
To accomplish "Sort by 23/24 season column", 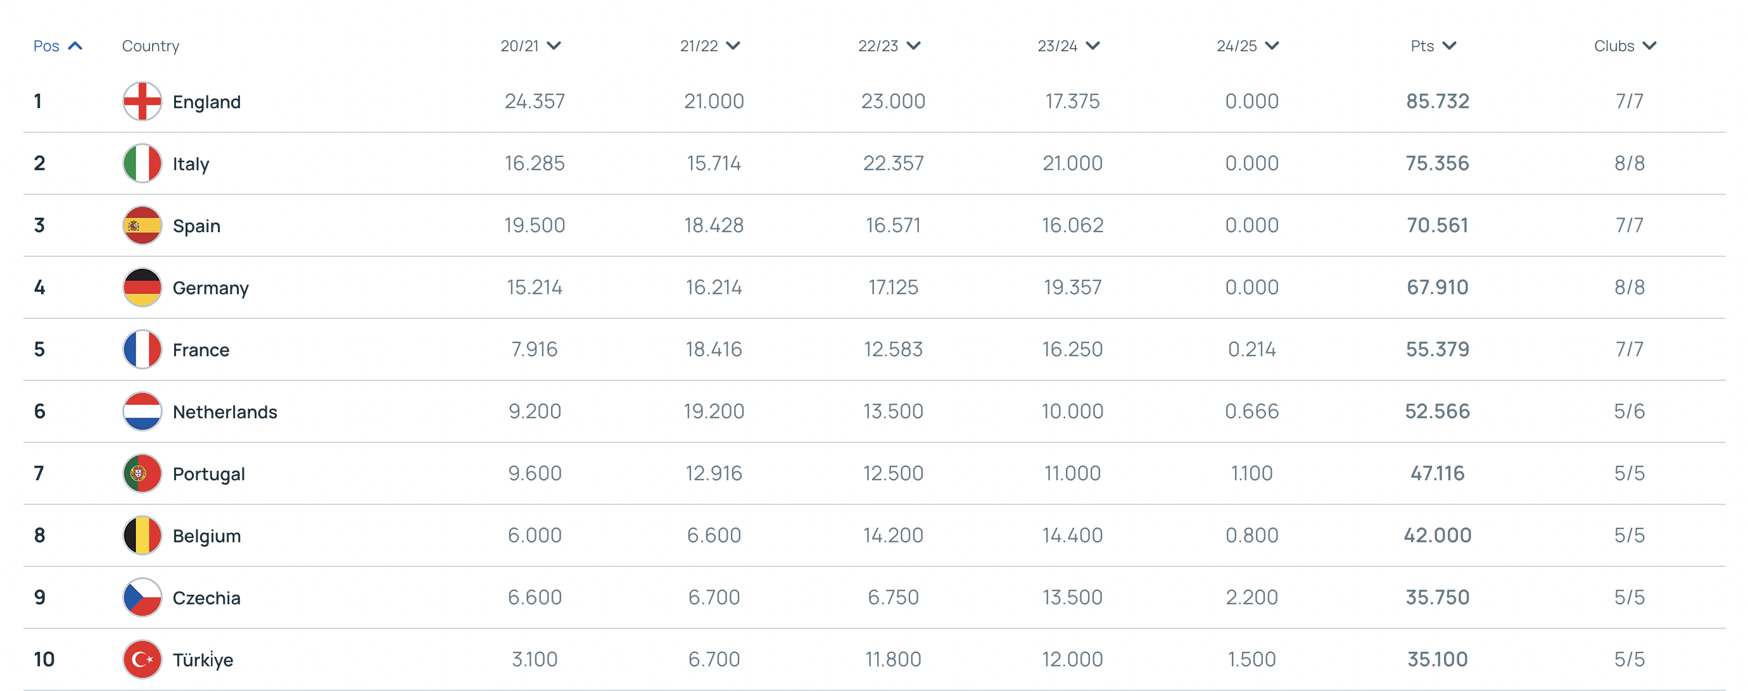I will pyautogui.click(x=1068, y=46).
